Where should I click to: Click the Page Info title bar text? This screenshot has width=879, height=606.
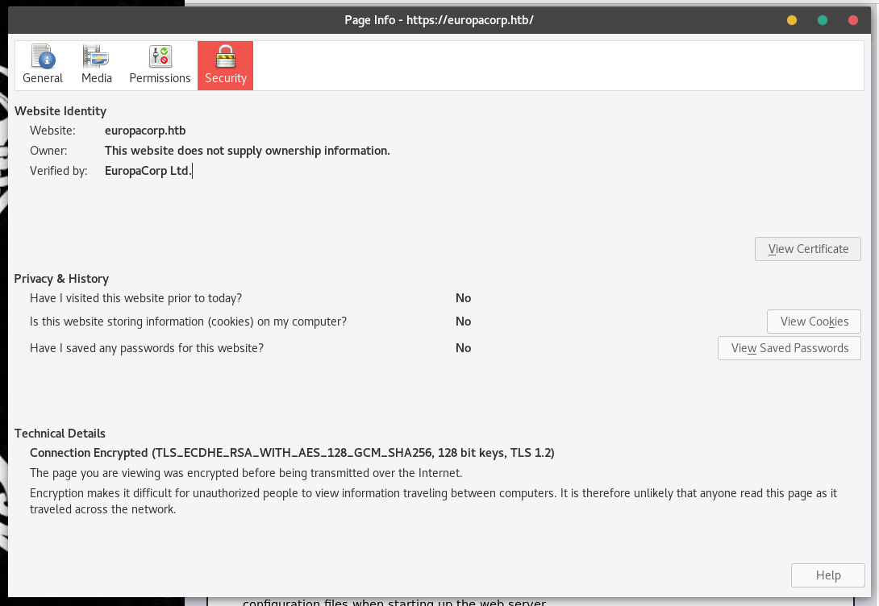[x=439, y=20]
